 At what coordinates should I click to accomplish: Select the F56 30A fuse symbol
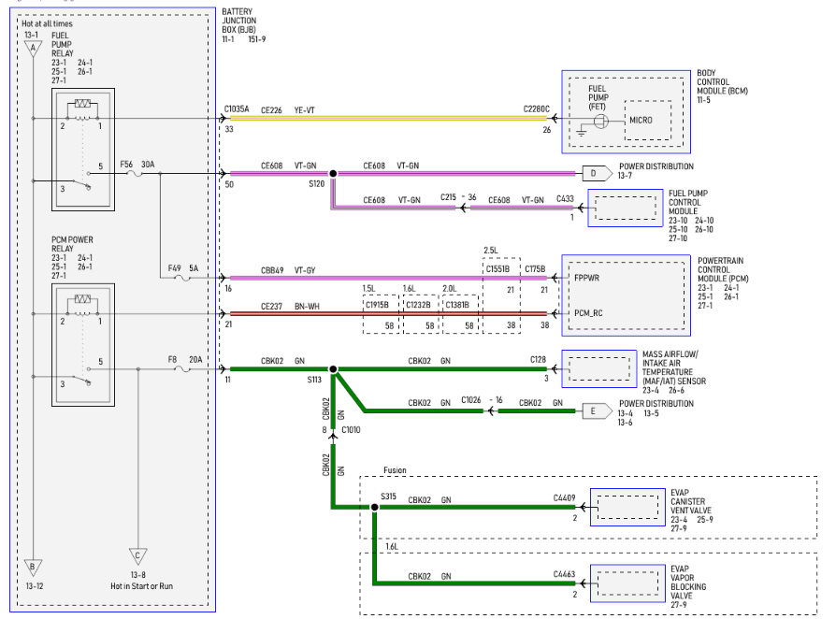pyautogui.click(x=135, y=173)
